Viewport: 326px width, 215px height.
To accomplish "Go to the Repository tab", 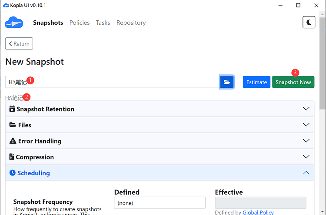I will (131, 23).
